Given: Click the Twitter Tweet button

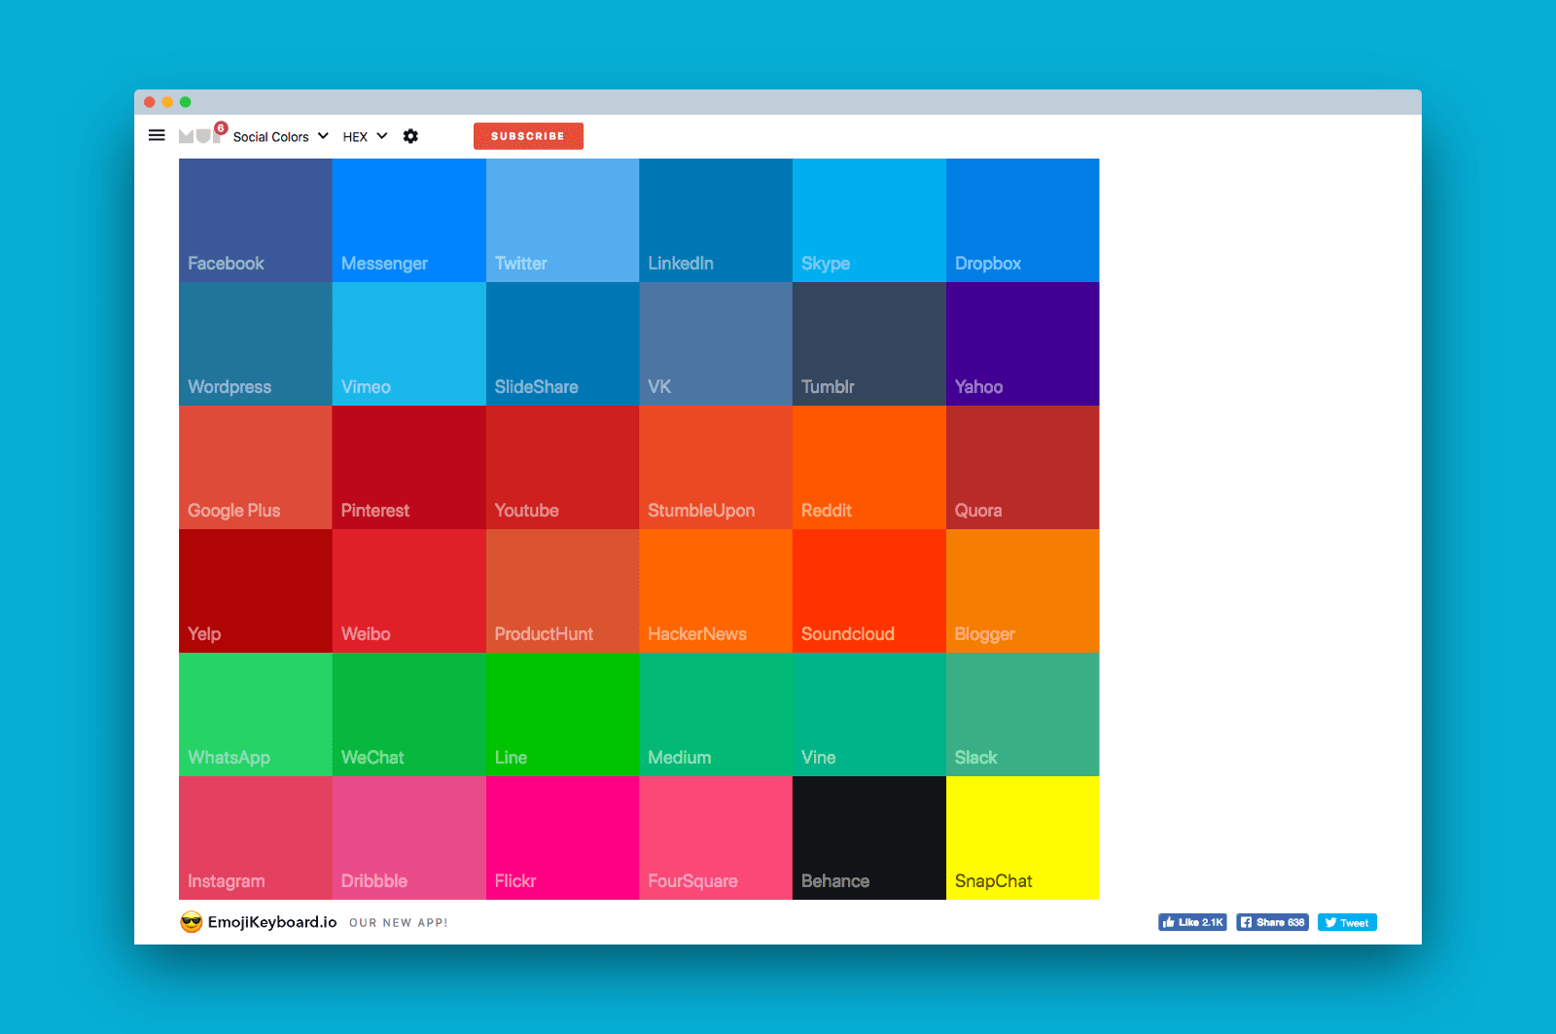Looking at the screenshot, I should tap(1347, 922).
